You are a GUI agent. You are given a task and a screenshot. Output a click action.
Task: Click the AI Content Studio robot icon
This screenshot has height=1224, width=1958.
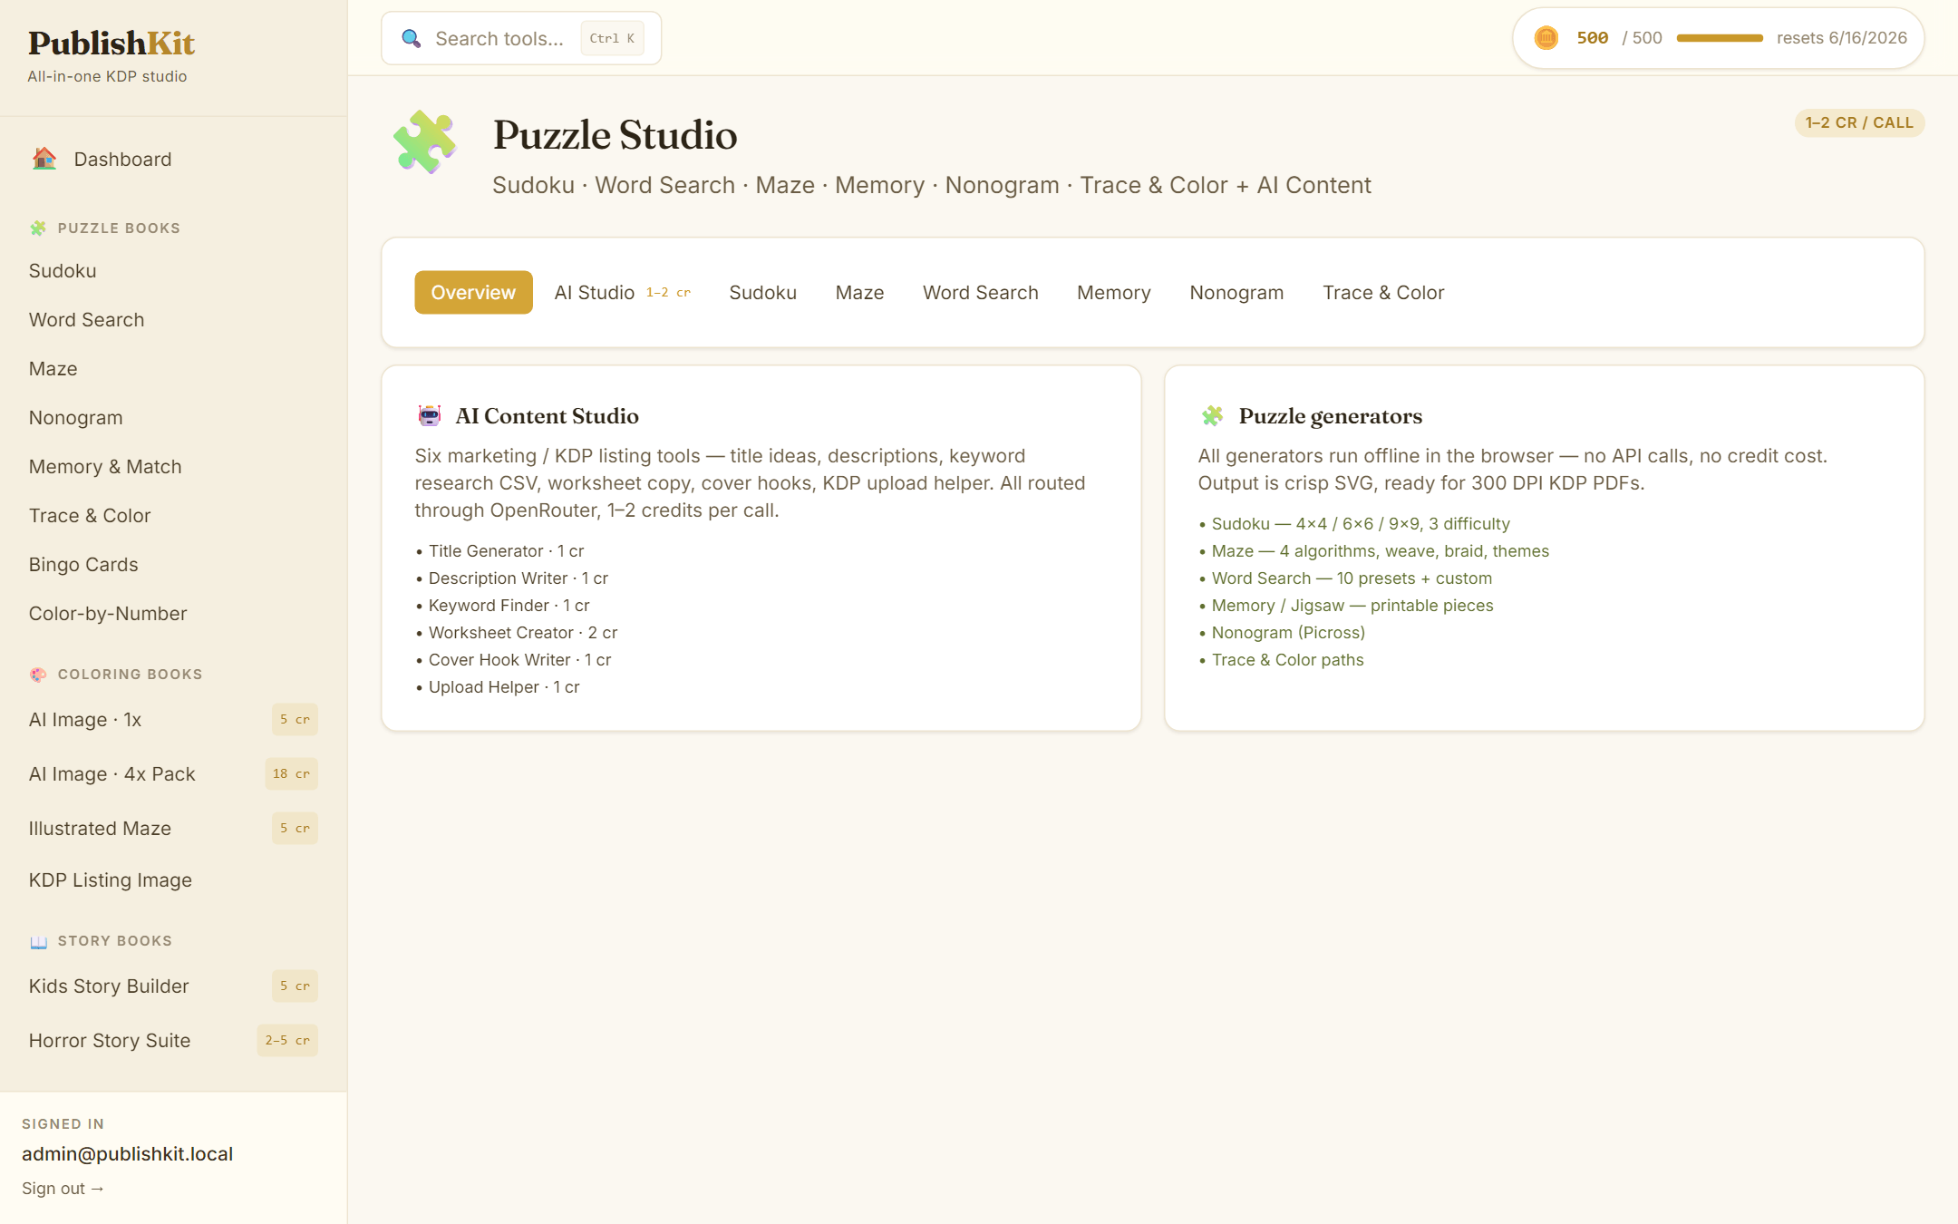pos(430,416)
